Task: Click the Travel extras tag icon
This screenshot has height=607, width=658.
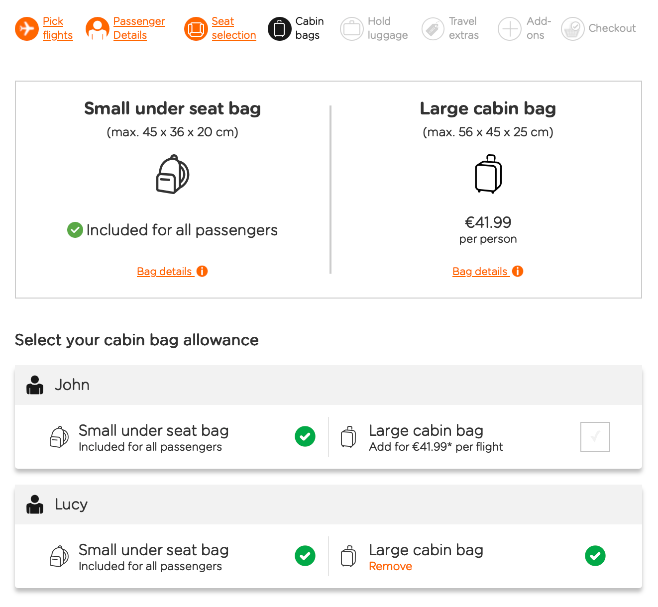Action: click(x=432, y=29)
